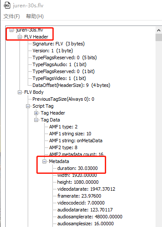Select 'PreviousTagSize(Always 0): 0' row

click(x=63, y=99)
